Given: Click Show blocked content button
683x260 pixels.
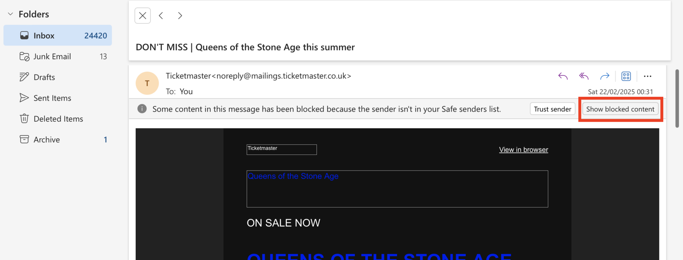Looking at the screenshot, I should click(620, 109).
